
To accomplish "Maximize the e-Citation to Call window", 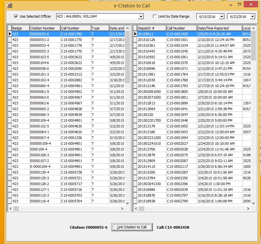I will click(239, 5).
